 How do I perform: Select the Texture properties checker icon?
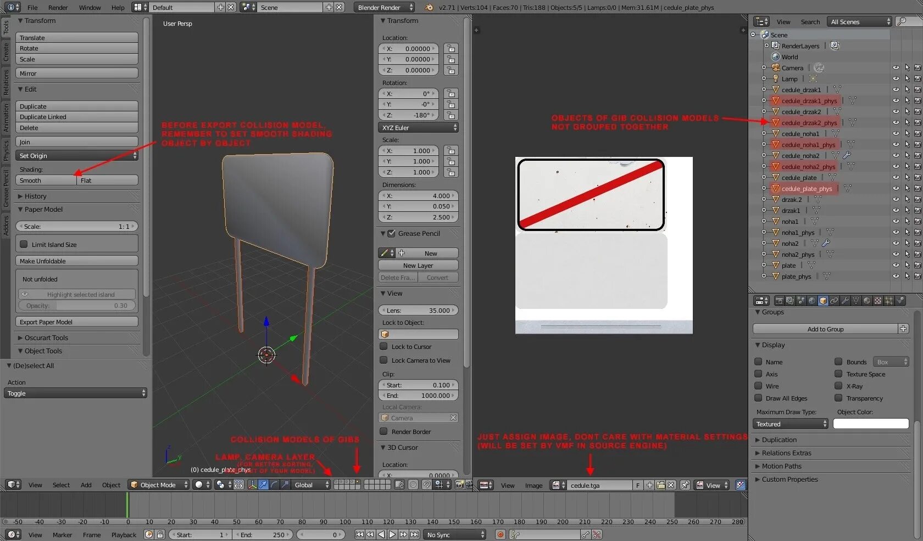coord(877,301)
